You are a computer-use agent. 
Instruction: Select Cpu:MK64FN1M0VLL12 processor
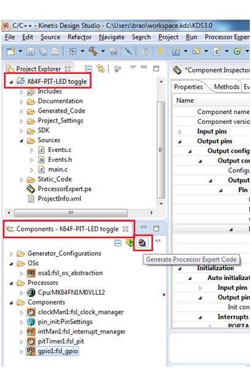[71, 293]
